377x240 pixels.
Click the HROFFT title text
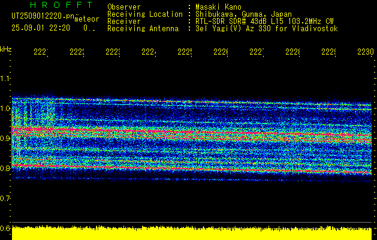tap(61, 5)
